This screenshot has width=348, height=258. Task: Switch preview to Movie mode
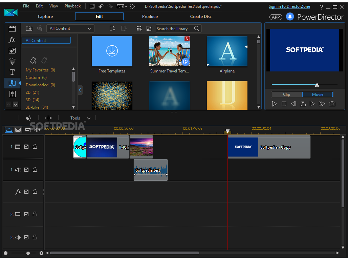click(x=318, y=94)
